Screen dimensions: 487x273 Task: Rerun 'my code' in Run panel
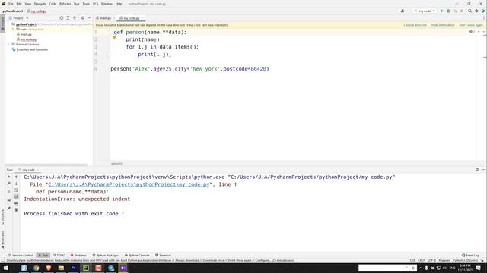click(x=8, y=177)
